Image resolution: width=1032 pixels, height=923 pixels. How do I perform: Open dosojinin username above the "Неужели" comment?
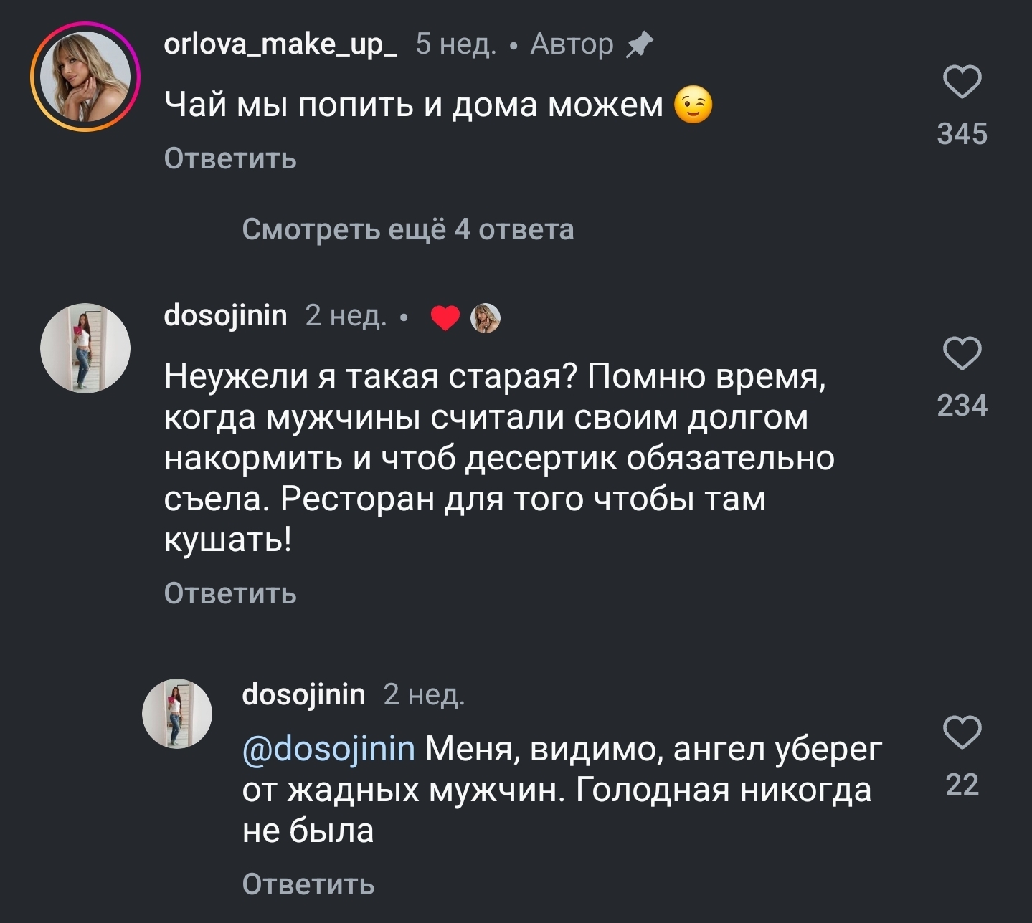225,315
